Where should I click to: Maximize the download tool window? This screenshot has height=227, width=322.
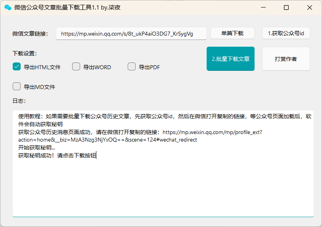[x=286, y=8]
